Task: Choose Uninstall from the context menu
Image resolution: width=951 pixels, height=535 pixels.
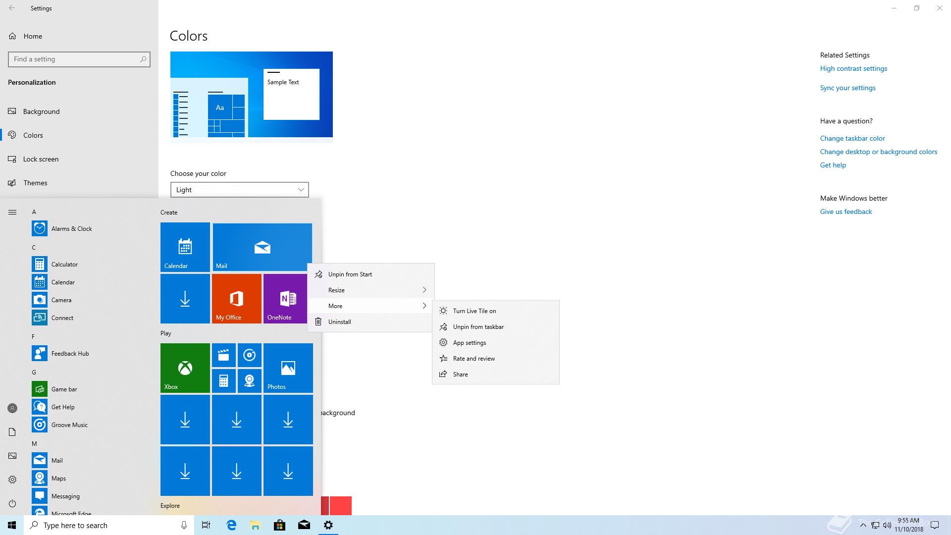Action: coord(370,322)
